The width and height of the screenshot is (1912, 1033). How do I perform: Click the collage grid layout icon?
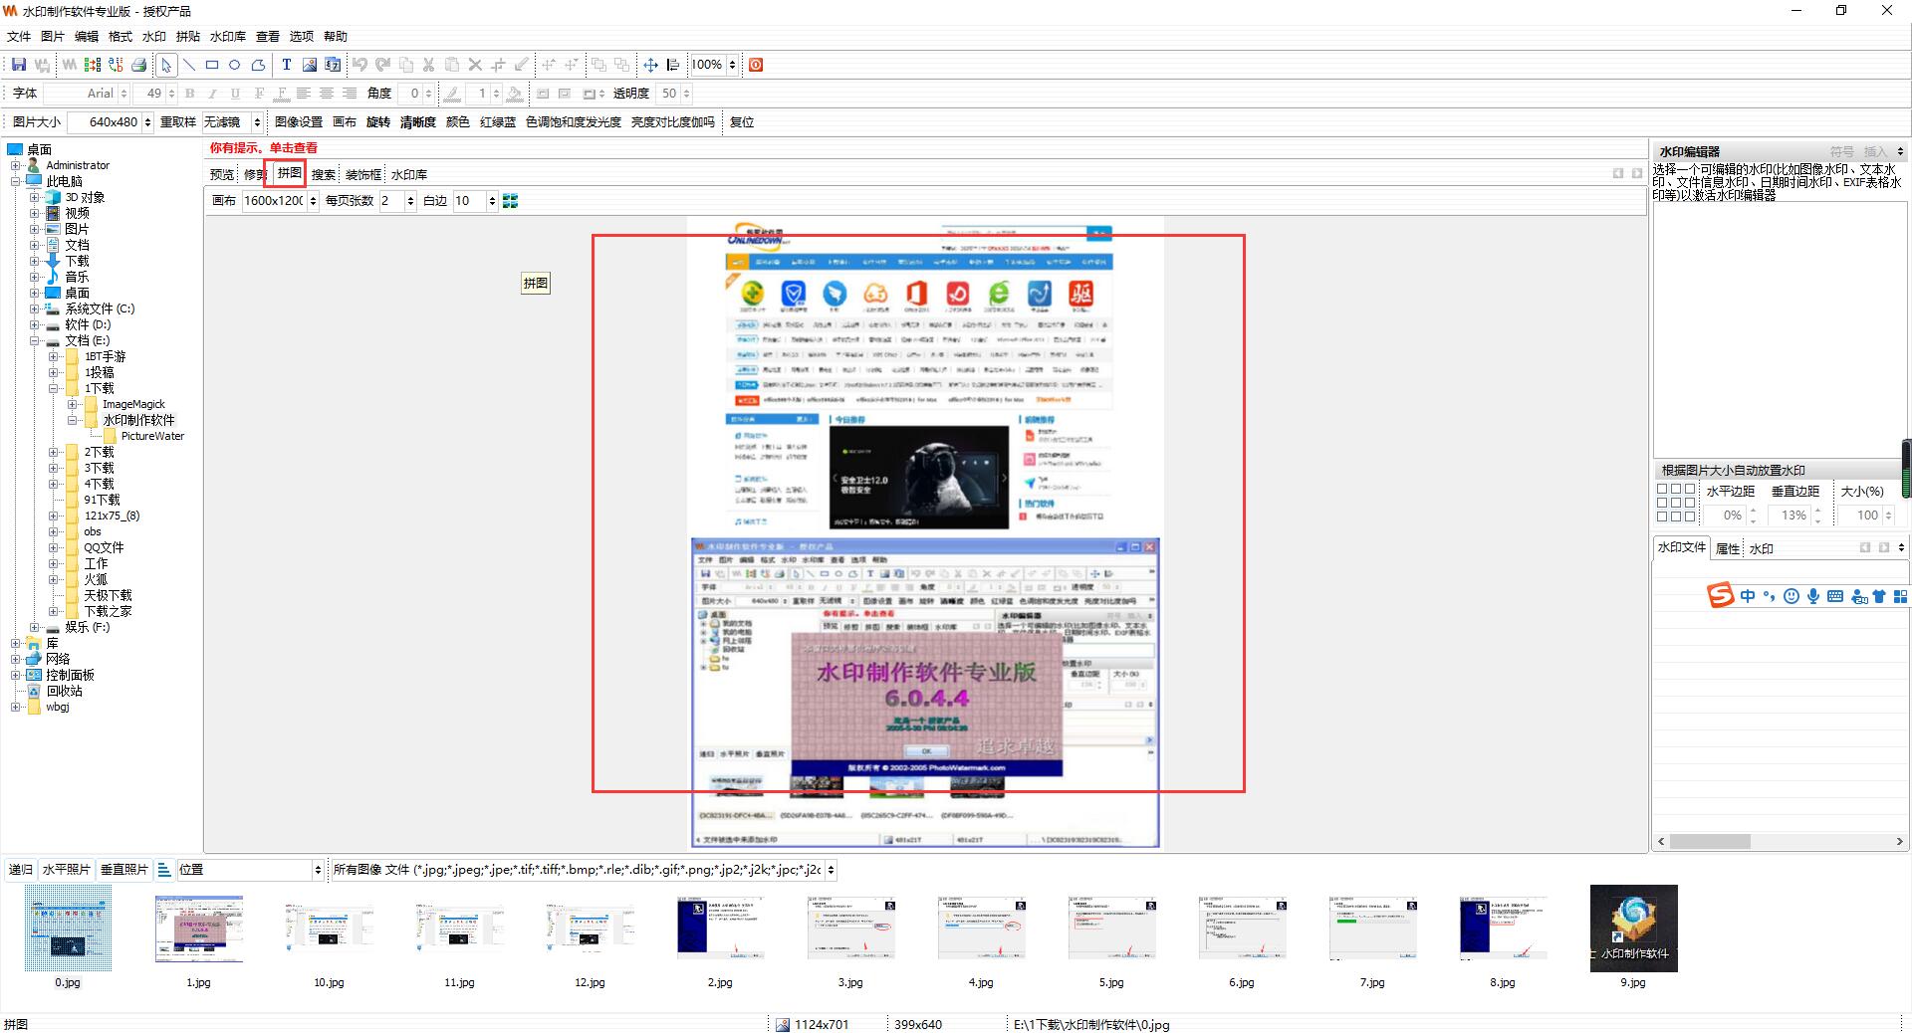(511, 201)
